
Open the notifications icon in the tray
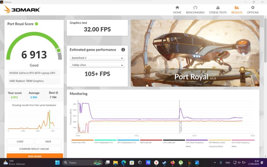tap(262, 163)
